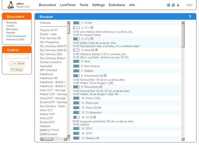The image size is (199, 145).
Task: Go to Bouquets in the Boxcontrol sidebar
Action: pyautogui.click(x=12, y=22)
